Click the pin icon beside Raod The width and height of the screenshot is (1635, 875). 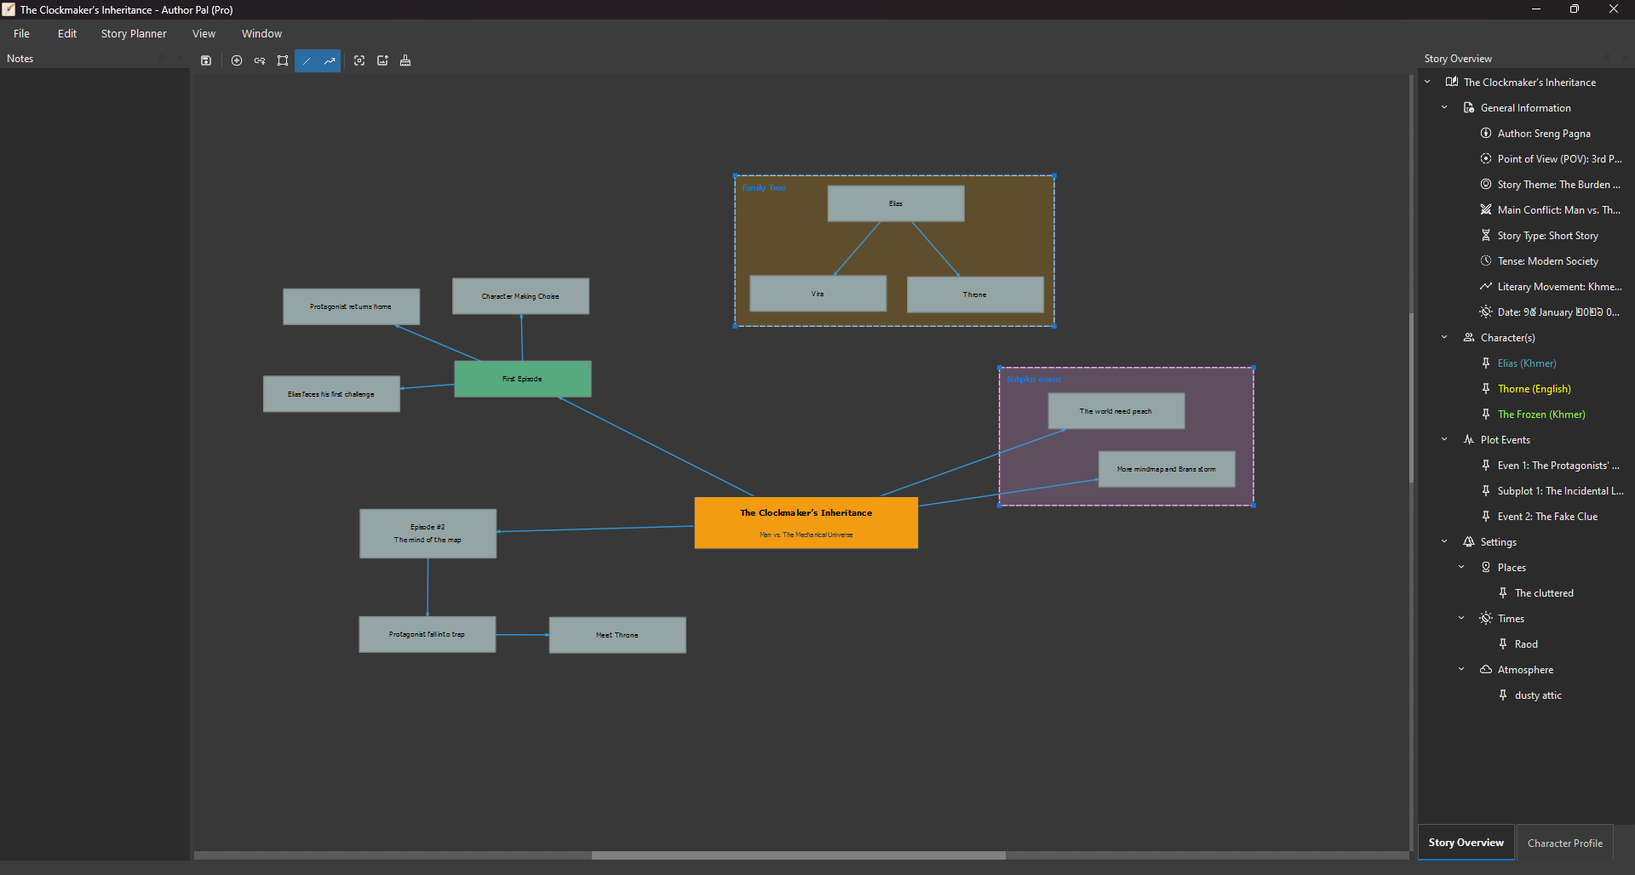tap(1504, 644)
